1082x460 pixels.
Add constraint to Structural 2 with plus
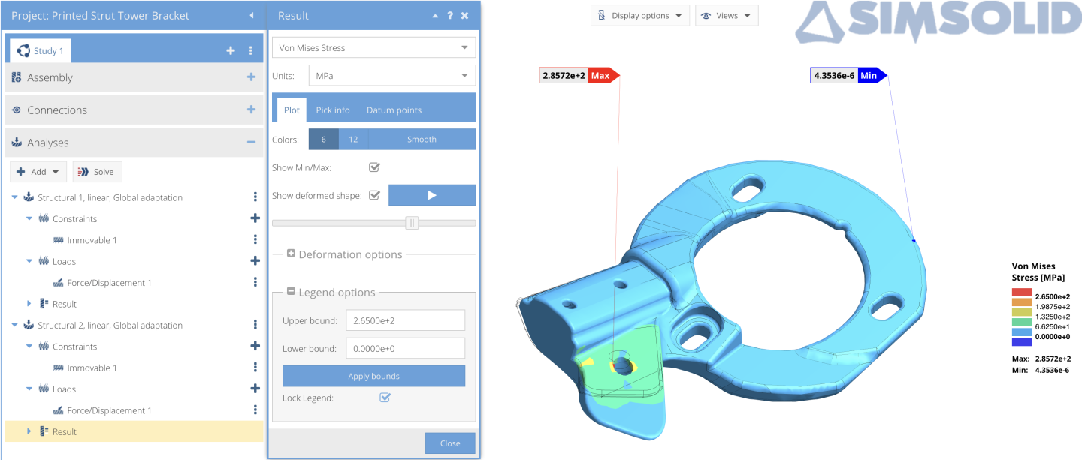click(x=255, y=347)
